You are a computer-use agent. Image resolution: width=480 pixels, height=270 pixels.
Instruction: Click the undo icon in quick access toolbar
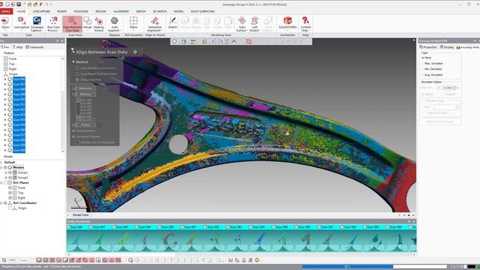pyautogui.click(x=40, y=4)
